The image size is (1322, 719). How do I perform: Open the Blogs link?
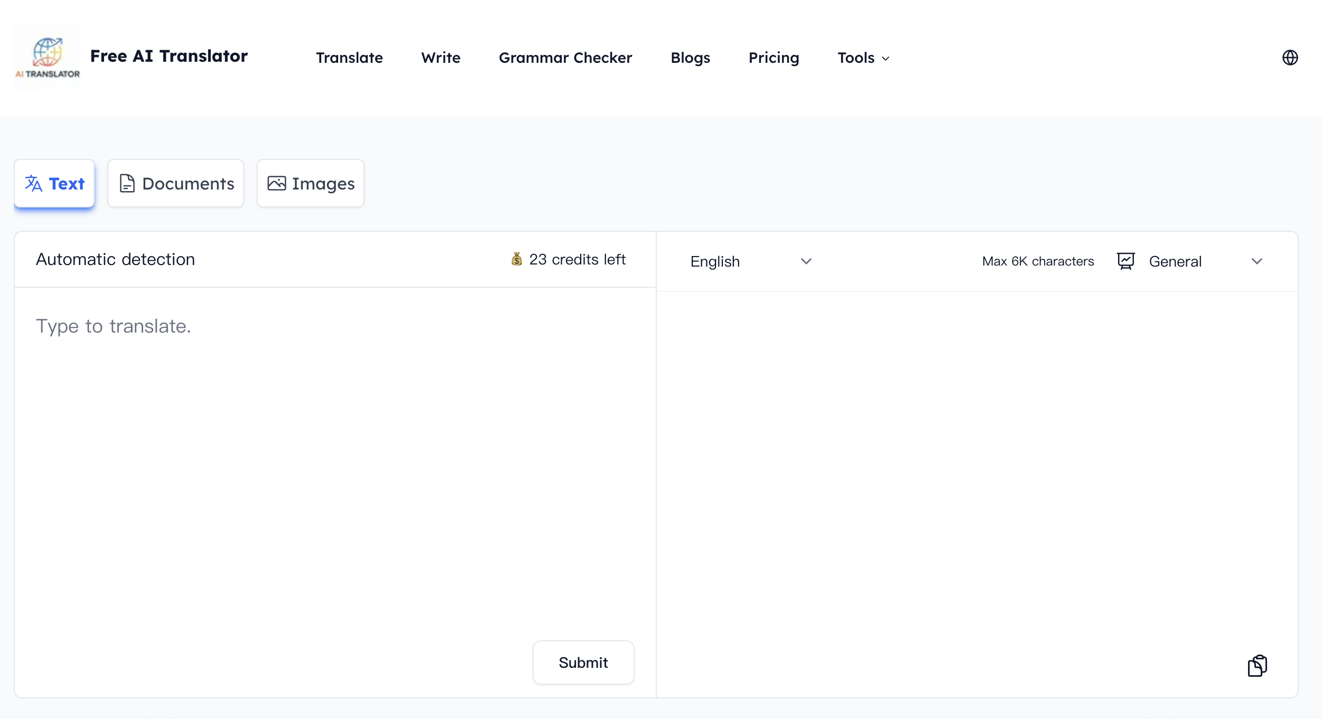[690, 58]
